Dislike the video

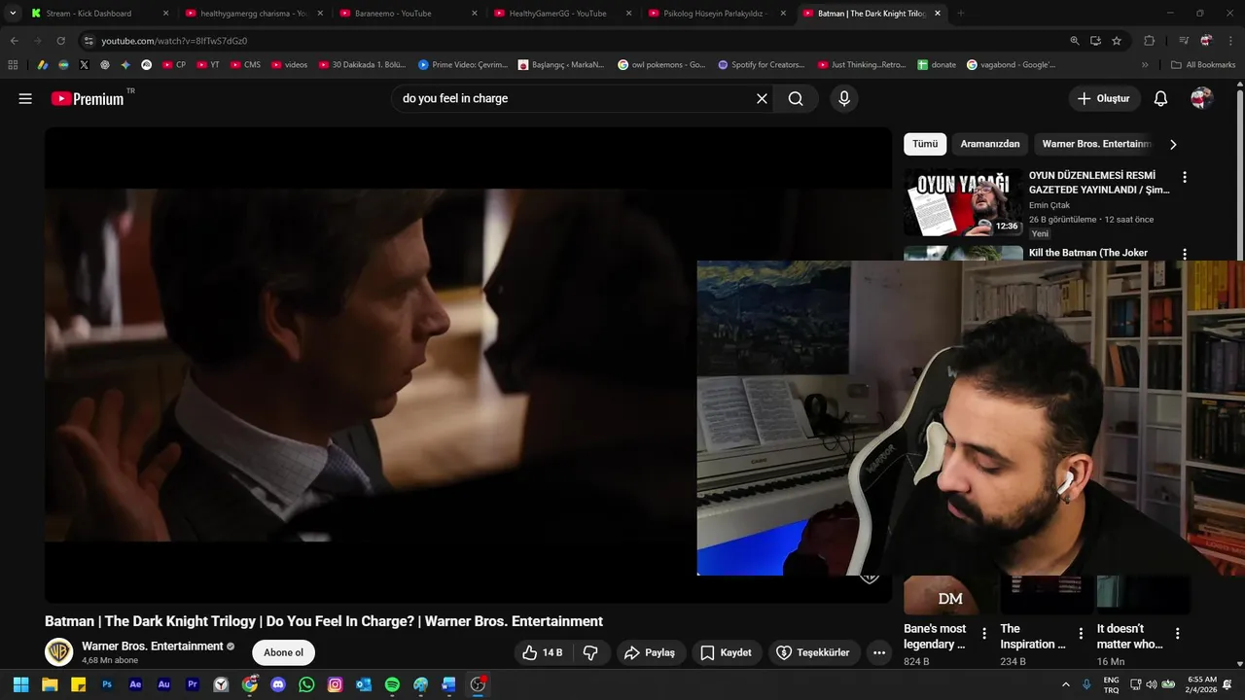point(590,652)
